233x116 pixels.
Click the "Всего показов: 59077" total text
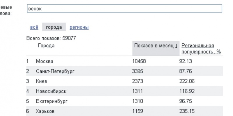coord(51,38)
